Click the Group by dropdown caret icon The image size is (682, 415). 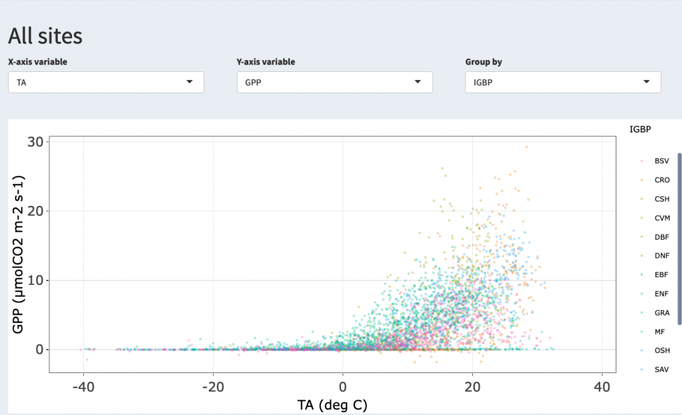pos(647,82)
